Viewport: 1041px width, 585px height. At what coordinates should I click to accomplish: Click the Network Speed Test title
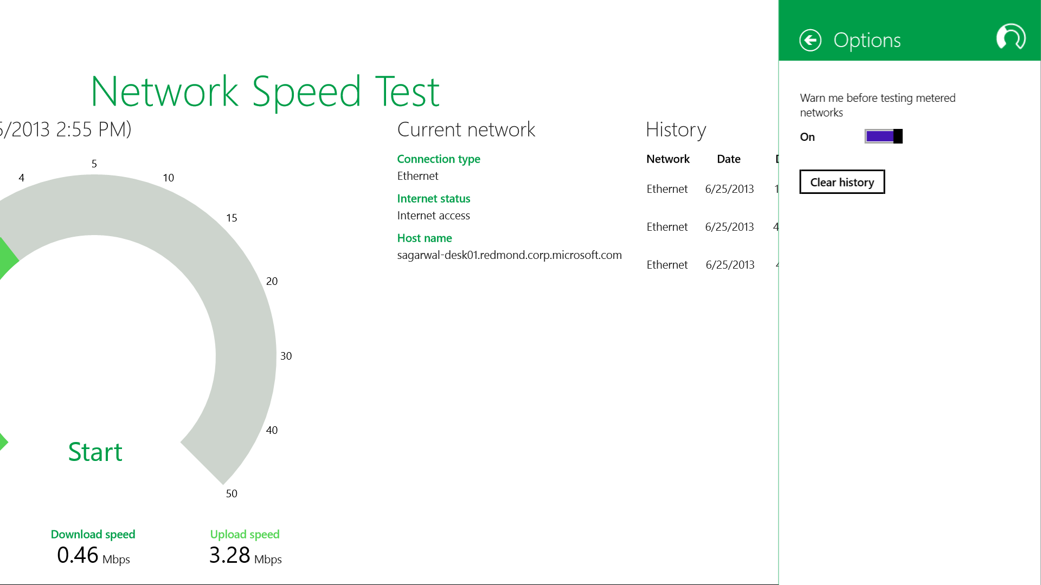[265, 92]
